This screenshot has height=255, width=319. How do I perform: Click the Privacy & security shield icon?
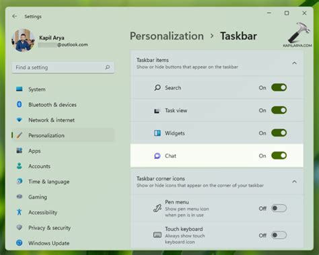pos(20,227)
